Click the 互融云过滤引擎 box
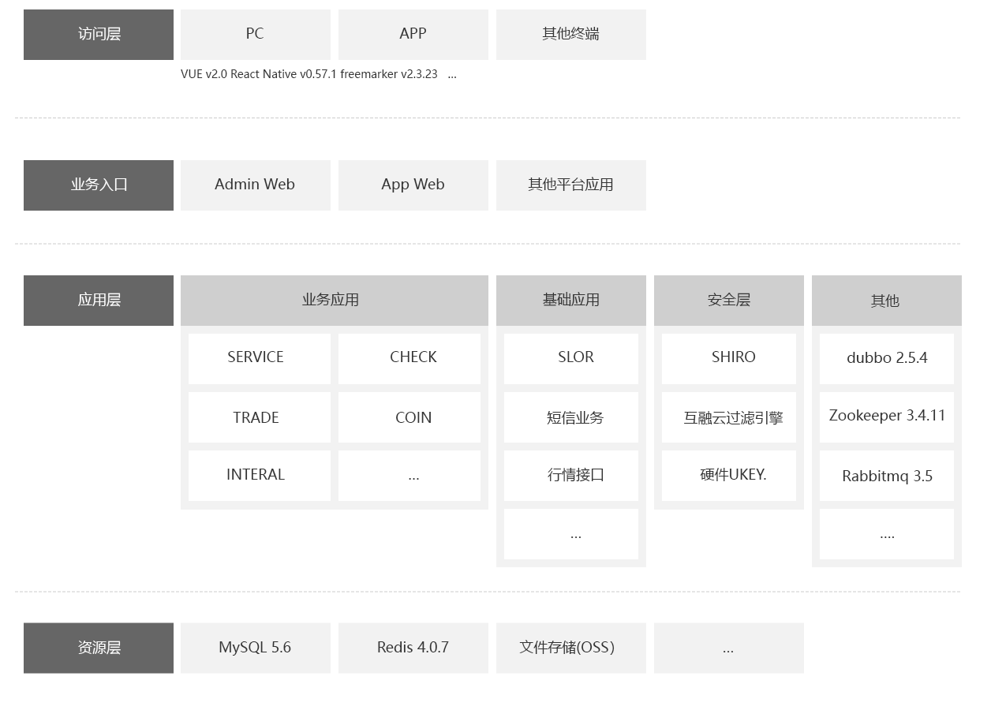The height and width of the screenshot is (725, 991). (x=728, y=417)
